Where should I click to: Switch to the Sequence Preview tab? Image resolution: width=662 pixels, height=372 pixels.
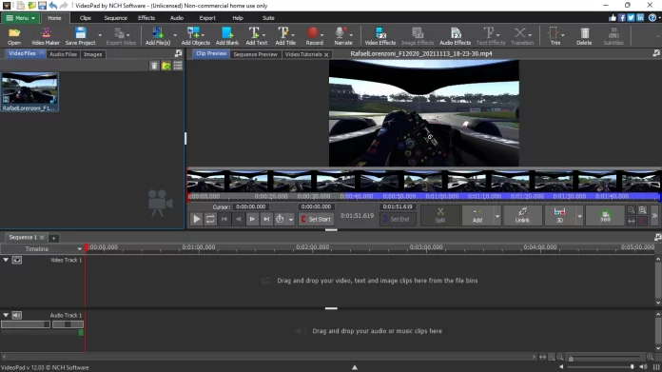point(256,54)
